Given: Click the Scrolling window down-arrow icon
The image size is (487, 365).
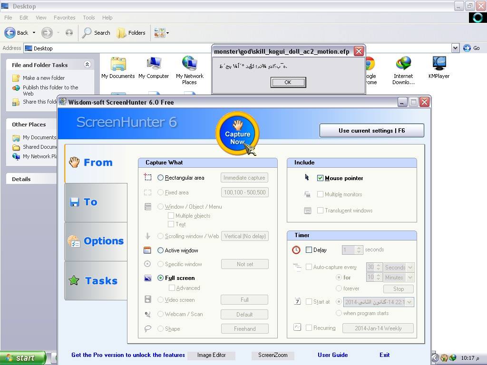Looking at the screenshot, I should pyautogui.click(x=148, y=236).
